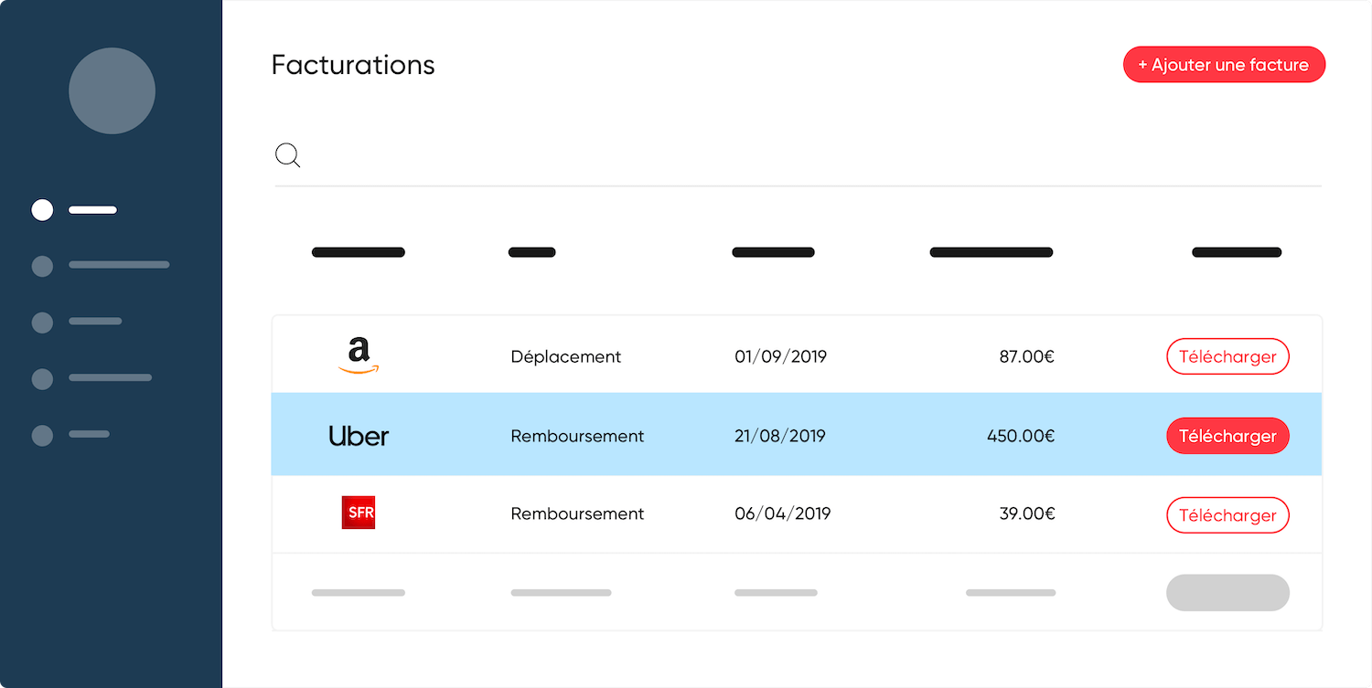Click the 39.00€ amount in SFR row

[x=1026, y=513]
